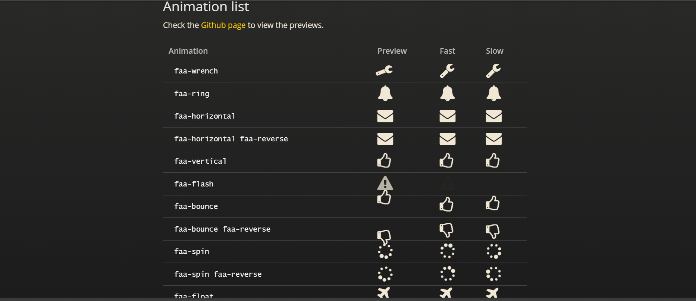
Task: Click the Preview column header
Action: pos(392,51)
